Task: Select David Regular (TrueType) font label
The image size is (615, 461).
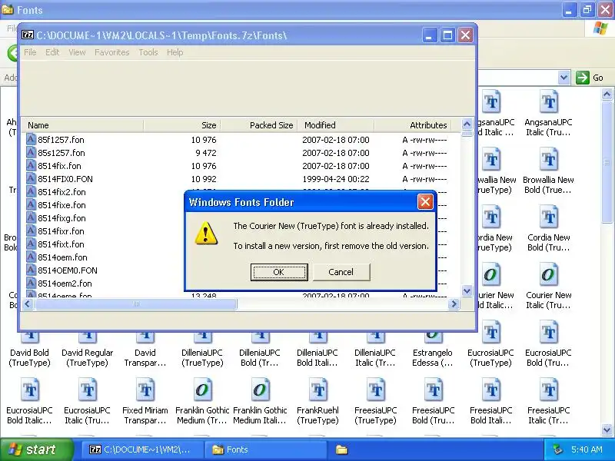Action: pos(87,357)
